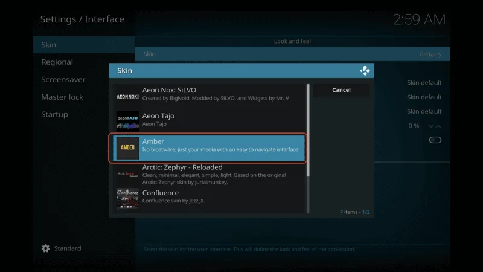Click the Amber skin logo icon
This screenshot has width=483, height=272.
[127, 147]
